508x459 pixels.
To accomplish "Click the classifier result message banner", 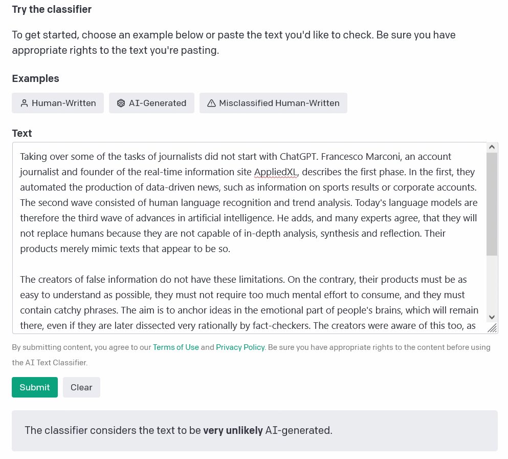I will pyautogui.click(x=255, y=430).
